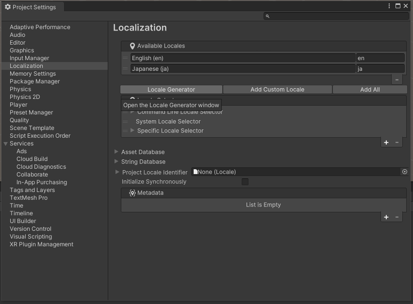Select Cloud Diagnostics under Services

(x=41, y=167)
